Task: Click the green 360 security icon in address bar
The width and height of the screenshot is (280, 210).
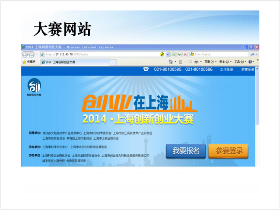Action: click(x=162, y=54)
